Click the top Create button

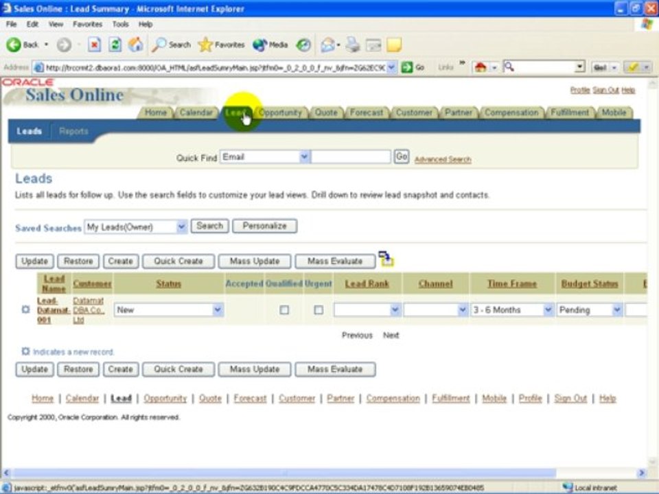click(121, 261)
